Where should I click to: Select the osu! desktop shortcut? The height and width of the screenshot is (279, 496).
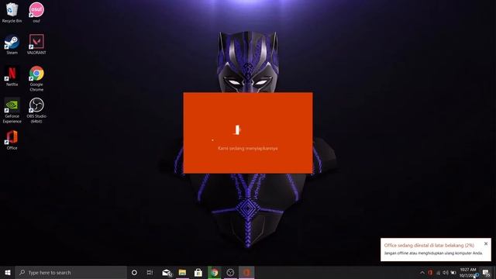(x=36, y=12)
